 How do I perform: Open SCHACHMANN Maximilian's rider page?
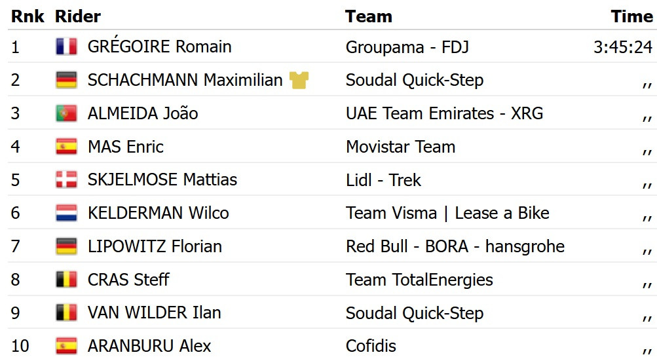click(185, 80)
